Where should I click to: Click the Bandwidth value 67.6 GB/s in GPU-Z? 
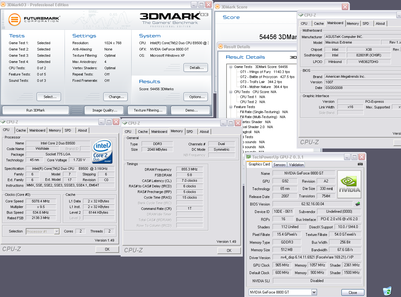pyautogui.click(x=345, y=250)
